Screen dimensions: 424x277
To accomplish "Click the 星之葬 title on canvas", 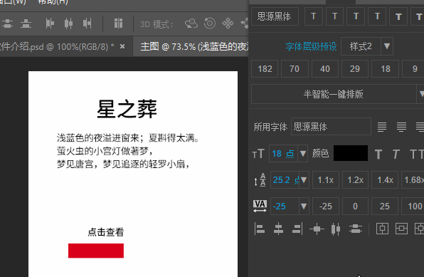I will [x=127, y=109].
